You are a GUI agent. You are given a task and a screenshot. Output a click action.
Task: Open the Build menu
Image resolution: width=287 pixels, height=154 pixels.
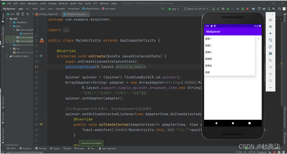[73, 3]
